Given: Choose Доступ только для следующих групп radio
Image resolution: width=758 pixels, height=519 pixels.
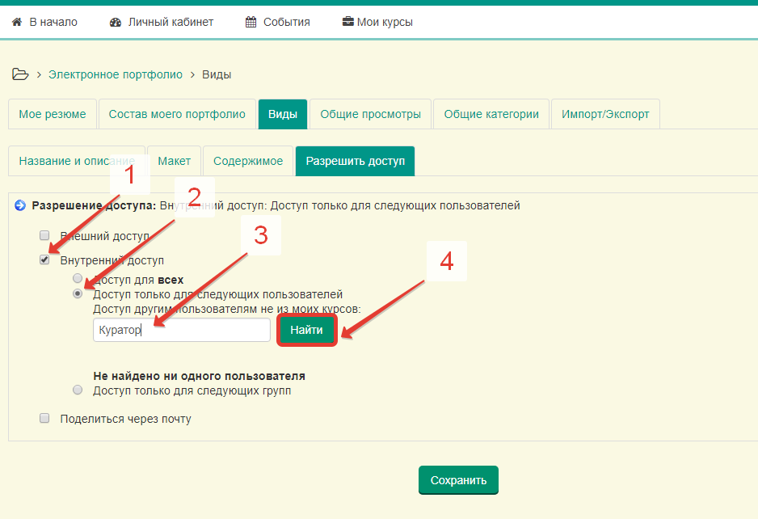Looking at the screenshot, I should (x=78, y=390).
